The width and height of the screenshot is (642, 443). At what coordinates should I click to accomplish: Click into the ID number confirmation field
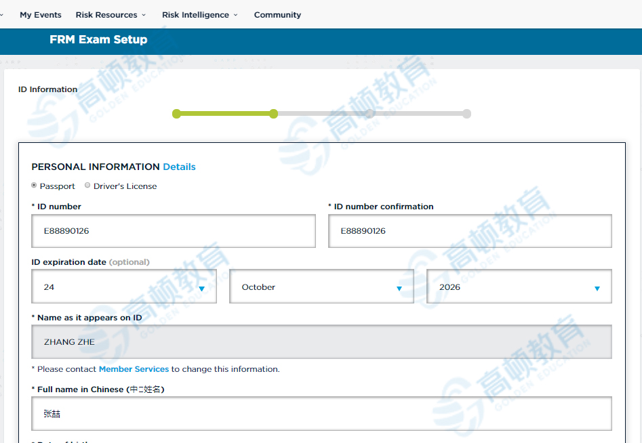[470, 231]
